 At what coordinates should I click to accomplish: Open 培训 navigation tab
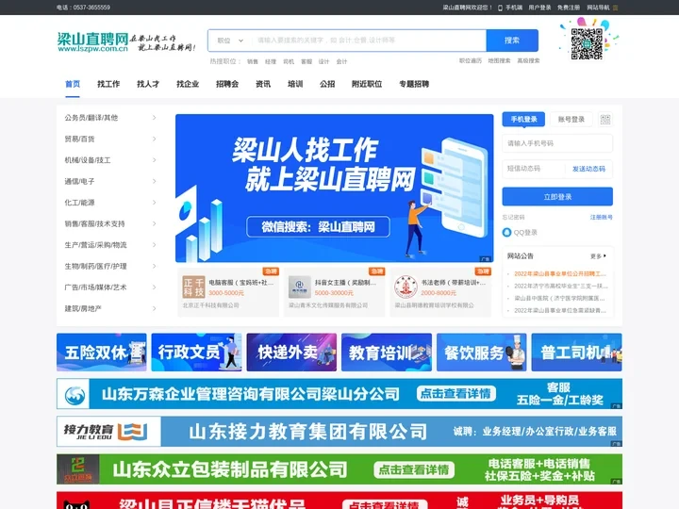tap(295, 84)
